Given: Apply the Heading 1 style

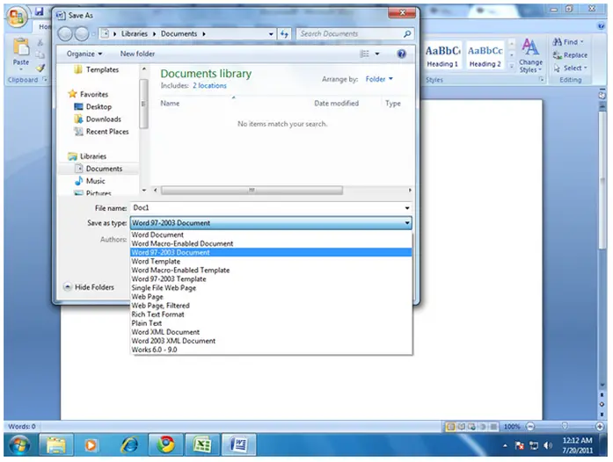Looking at the screenshot, I should pos(442,55).
